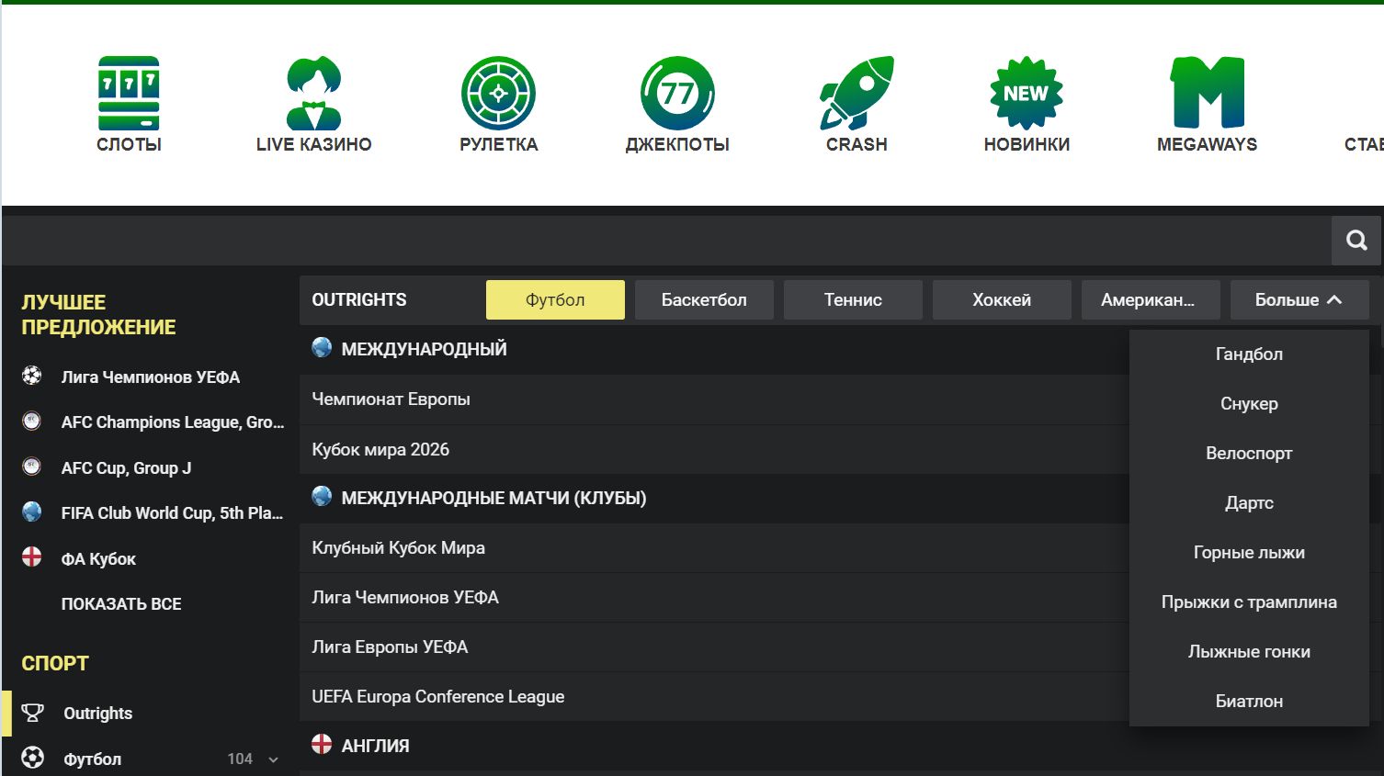
Task: Collapse the Больше sports dropdown
Action: (1299, 299)
